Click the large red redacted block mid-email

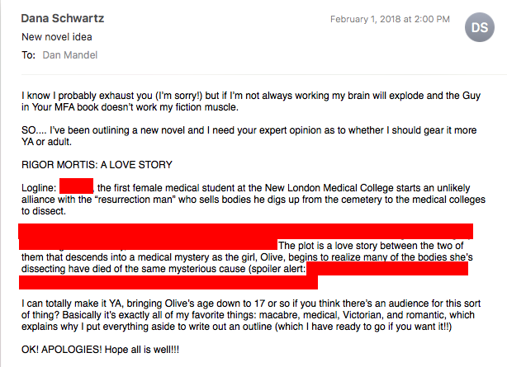tap(246, 236)
